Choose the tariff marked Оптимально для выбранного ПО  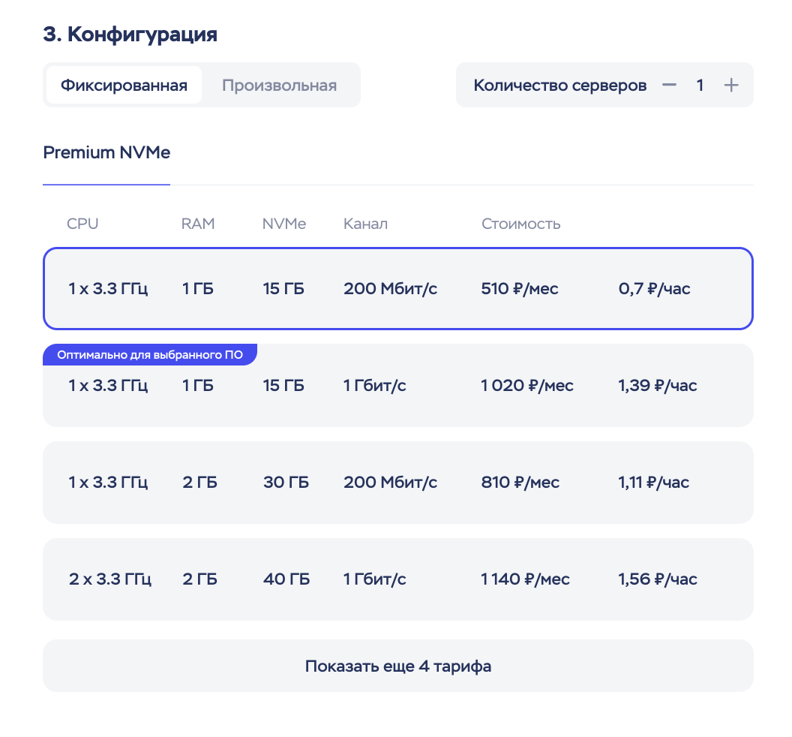(398, 385)
